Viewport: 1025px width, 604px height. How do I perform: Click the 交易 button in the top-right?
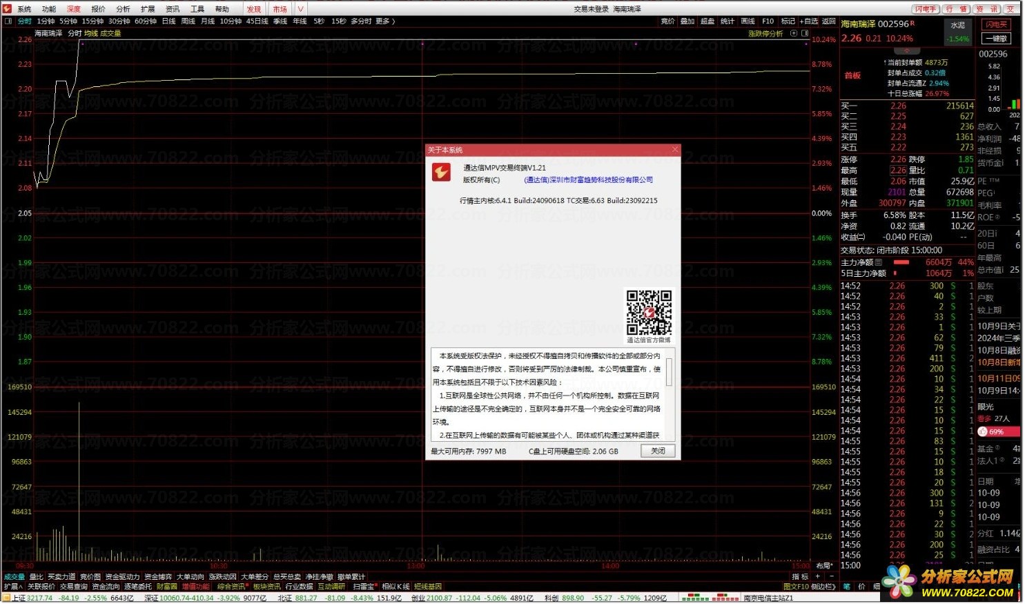click(1013, 9)
